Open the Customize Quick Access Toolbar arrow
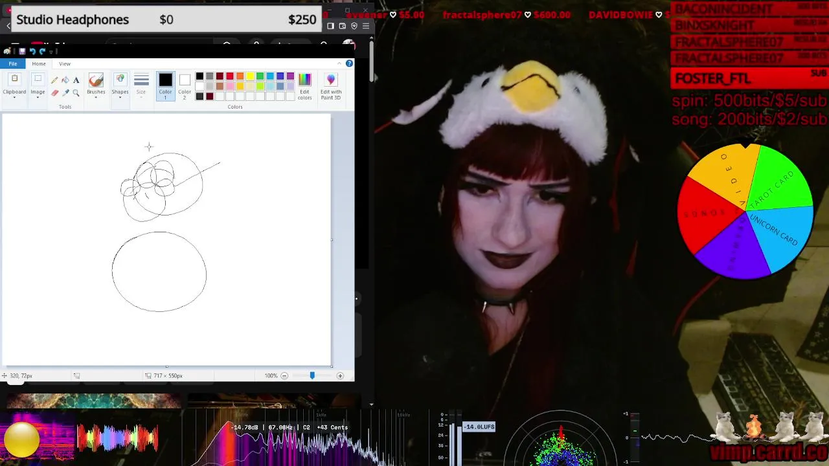This screenshot has height=466, width=829. coord(52,51)
